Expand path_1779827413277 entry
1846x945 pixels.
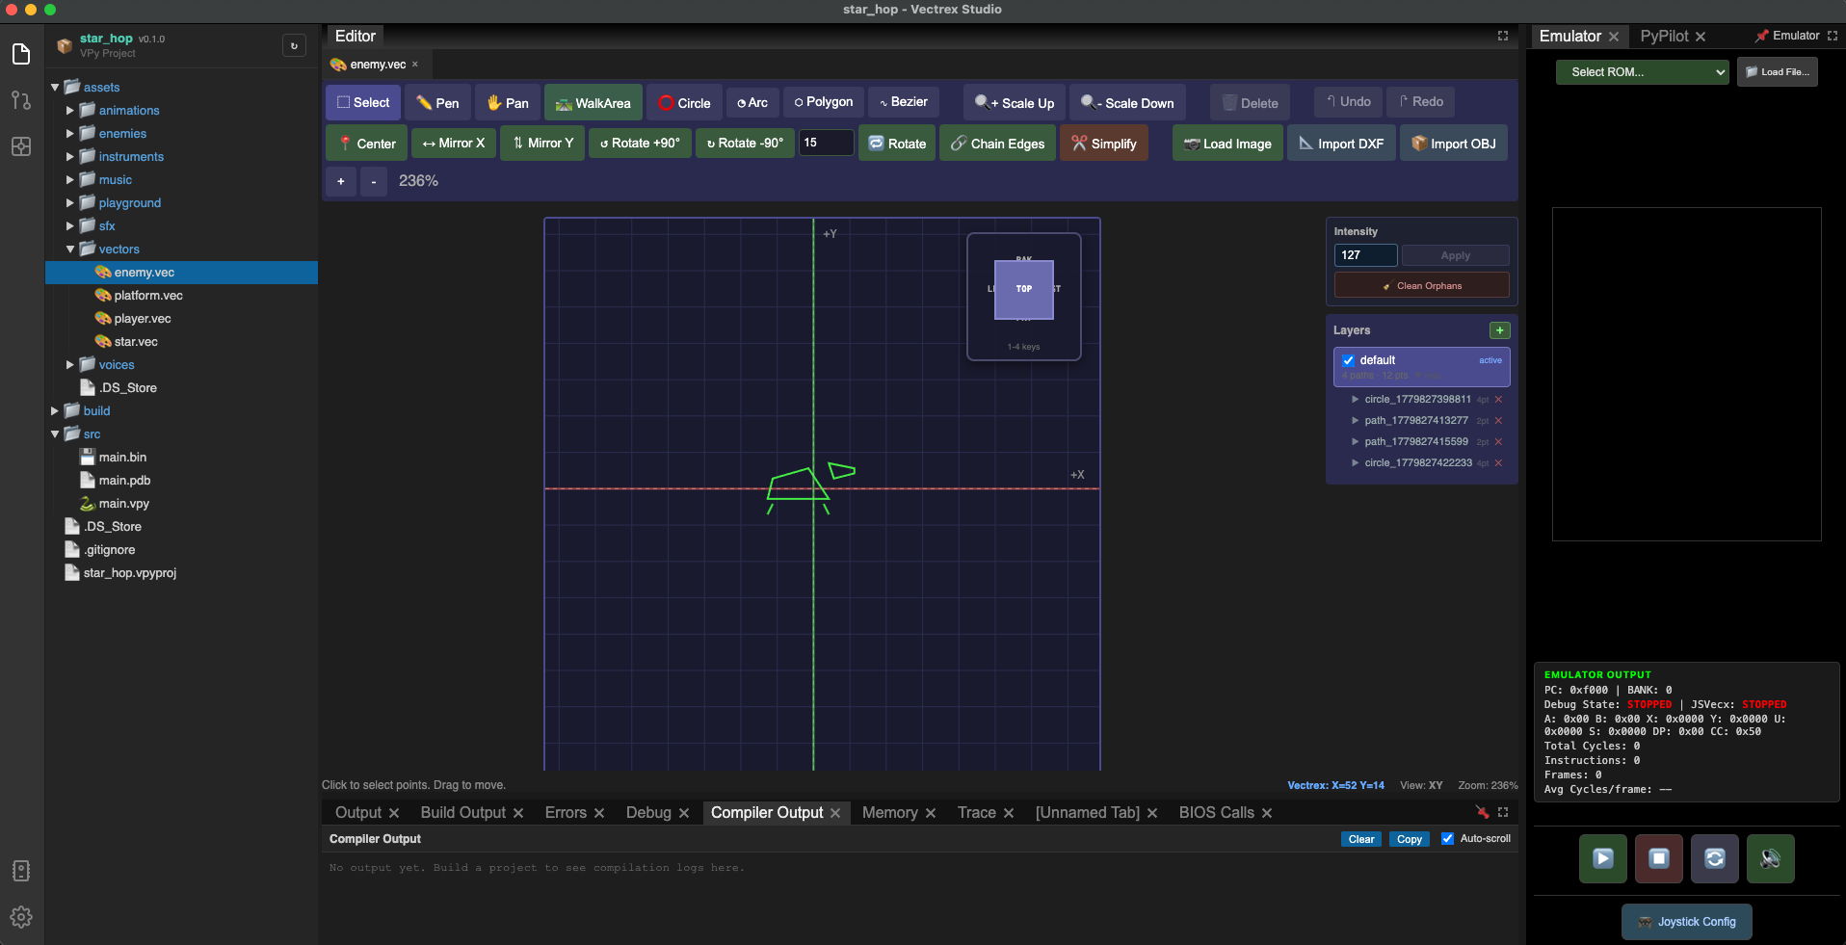point(1356,420)
